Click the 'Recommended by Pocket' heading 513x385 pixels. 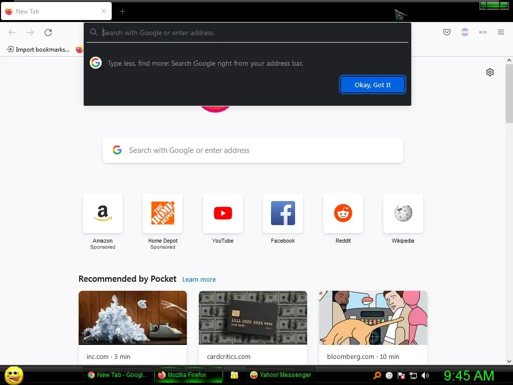pyautogui.click(x=127, y=279)
